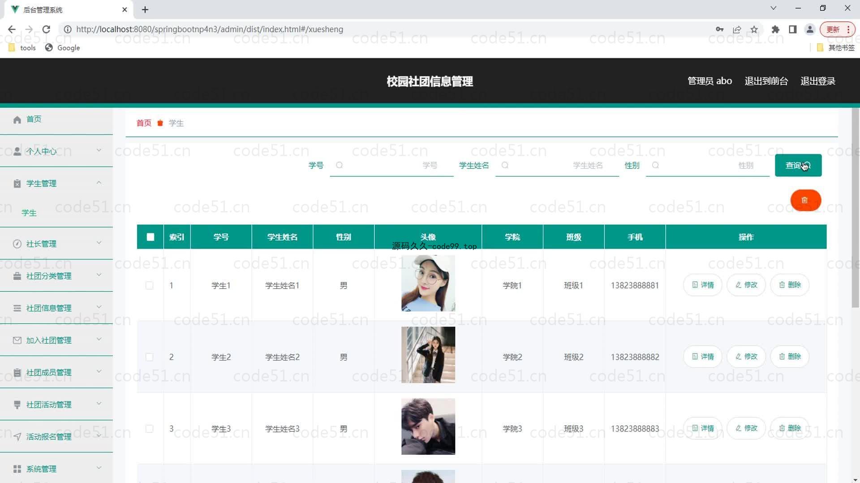Click the avatar photo of 学生1

(428, 283)
